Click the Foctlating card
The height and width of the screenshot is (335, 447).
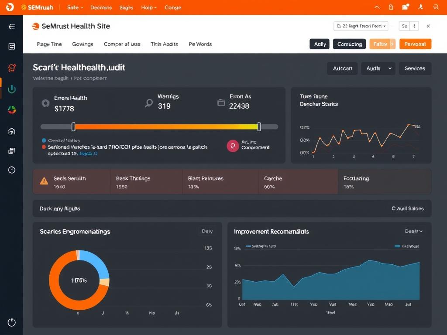(385, 182)
